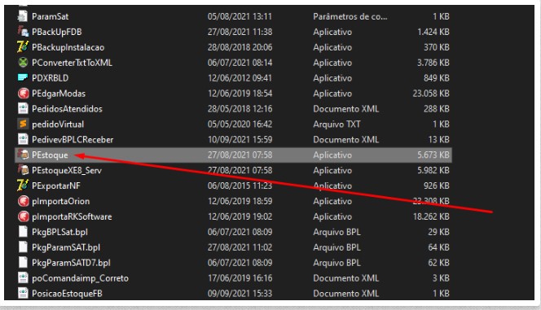Select the PConverterTxtToXML file name

point(72,63)
